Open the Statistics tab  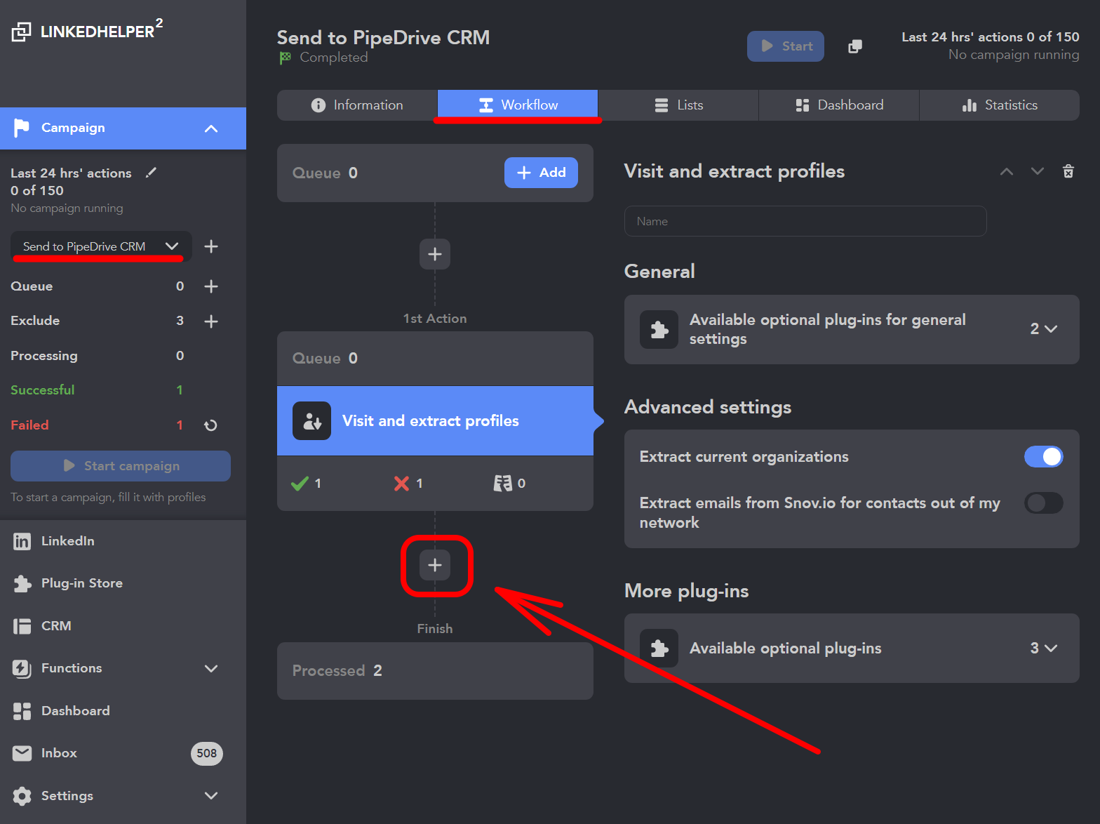pyautogui.click(x=1000, y=105)
